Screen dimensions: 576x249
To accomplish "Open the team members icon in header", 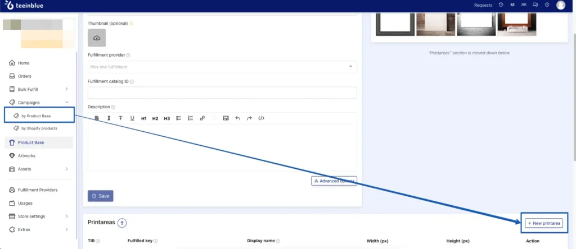I will coord(524,4).
